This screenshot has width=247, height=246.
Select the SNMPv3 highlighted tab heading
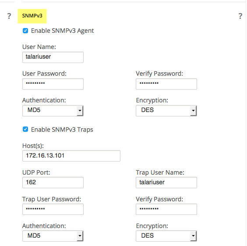(32, 16)
